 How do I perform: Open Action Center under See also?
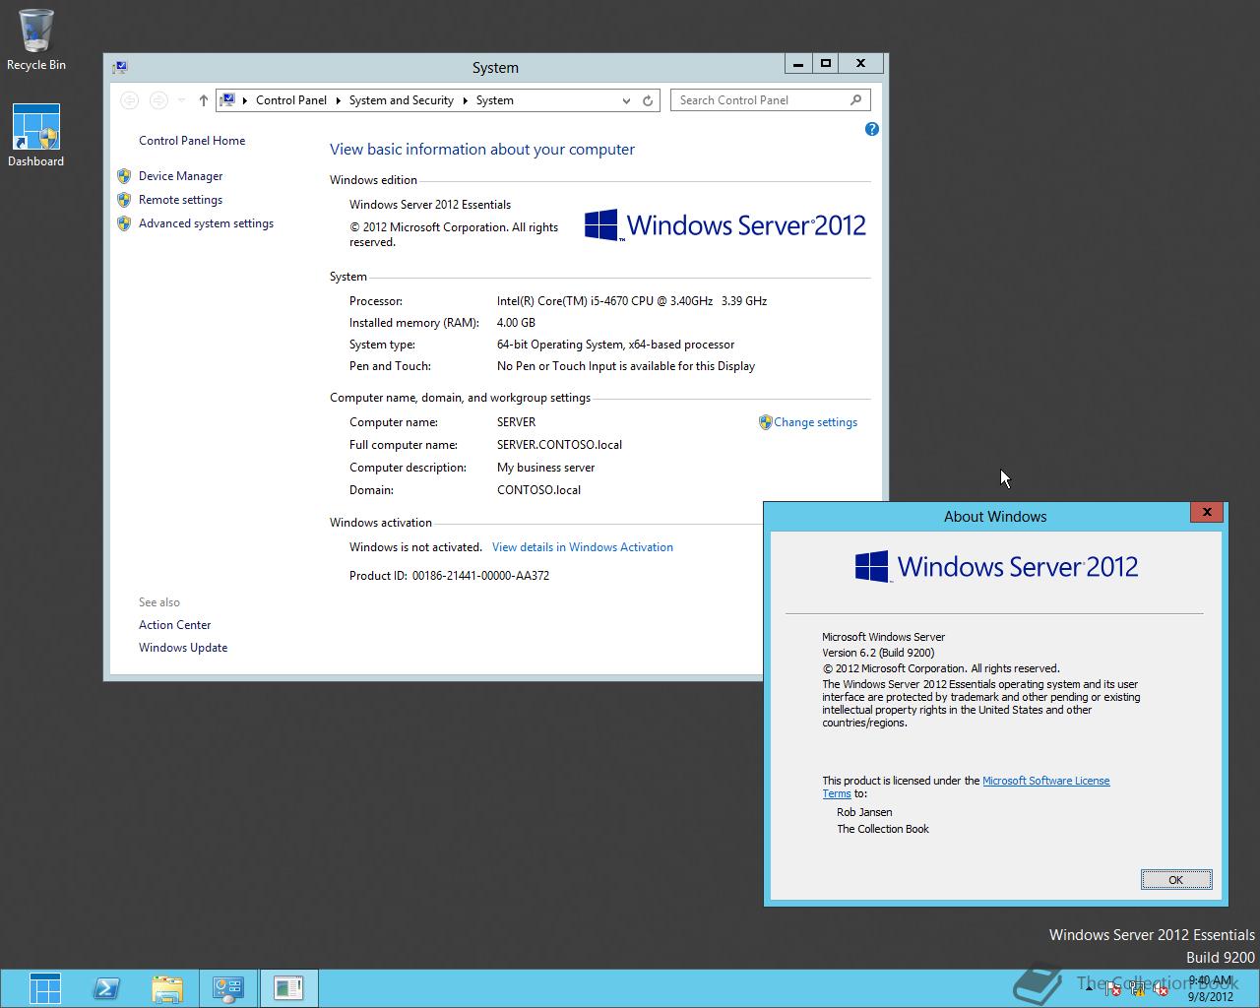(x=174, y=625)
